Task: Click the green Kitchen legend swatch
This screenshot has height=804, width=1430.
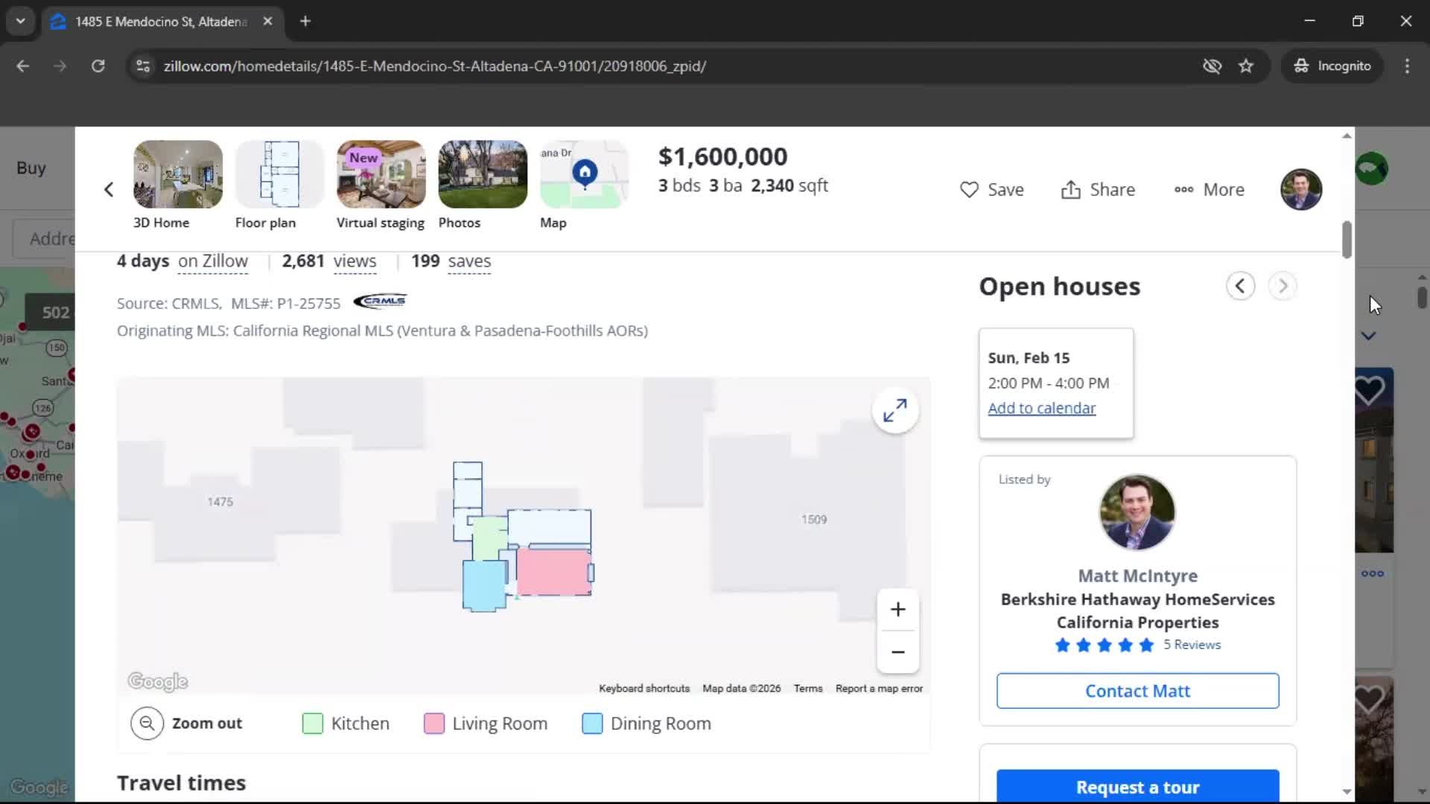Action: click(x=312, y=723)
